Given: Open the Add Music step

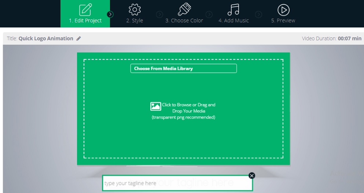Looking at the screenshot, I should point(234,14).
